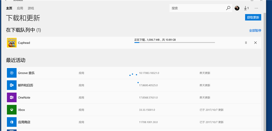Click the OneNote row 应用 type label
Image resolution: width=272 pixels, height=131 pixels.
click(x=81, y=98)
